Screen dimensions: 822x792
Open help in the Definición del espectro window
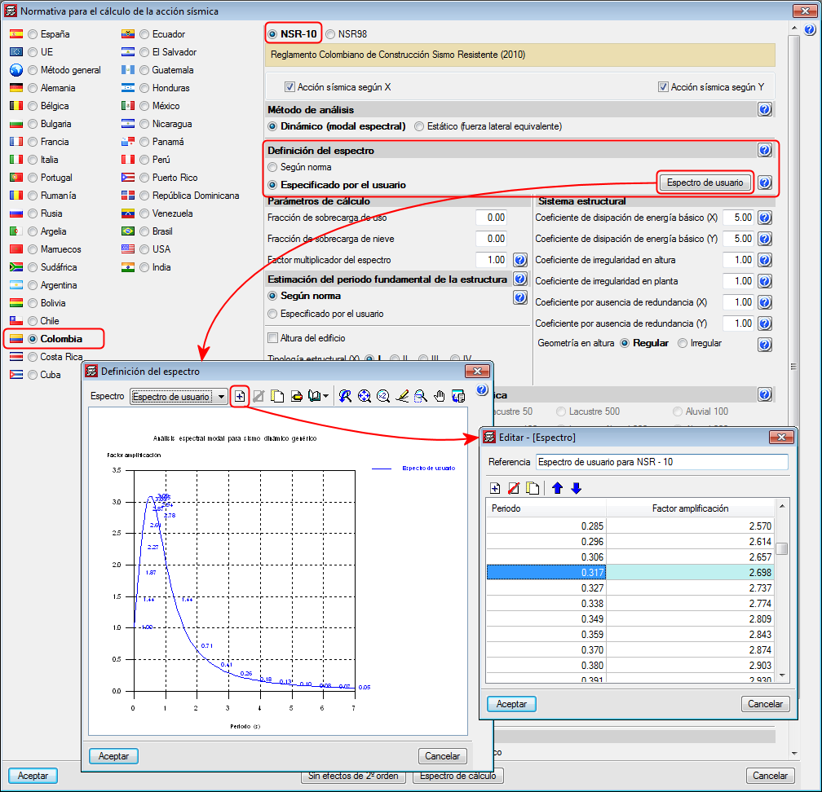[x=482, y=389]
